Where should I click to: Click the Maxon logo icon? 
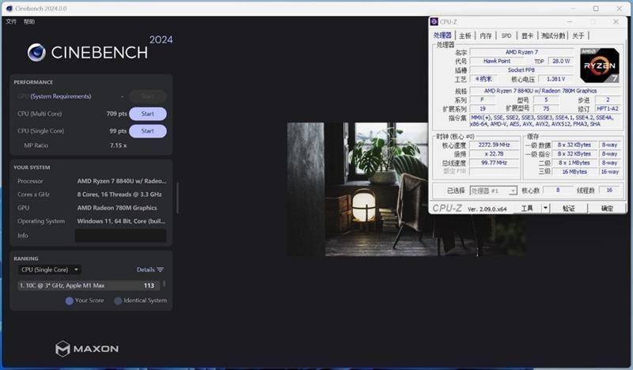coord(63,349)
